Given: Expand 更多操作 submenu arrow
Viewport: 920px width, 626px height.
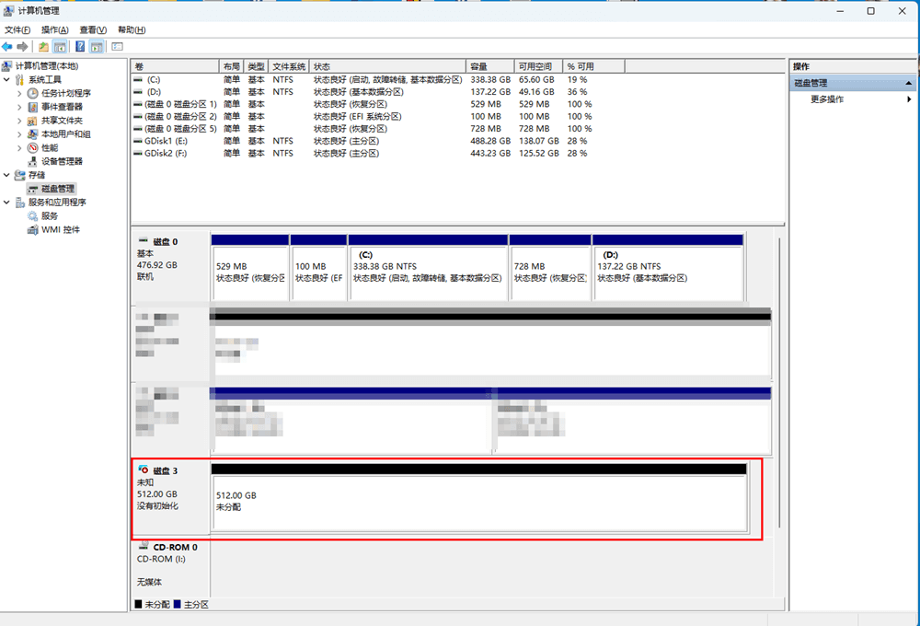Looking at the screenshot, I should pyautogui.click(x=909, y=99).
